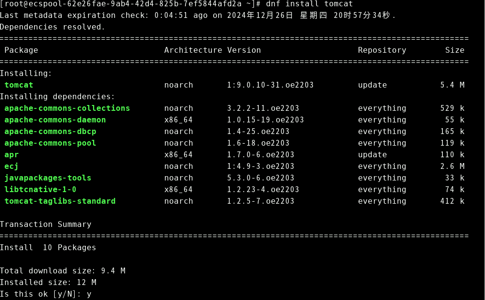Select the 'ecj' package name
Screen dimensions: 485x300
12,166
